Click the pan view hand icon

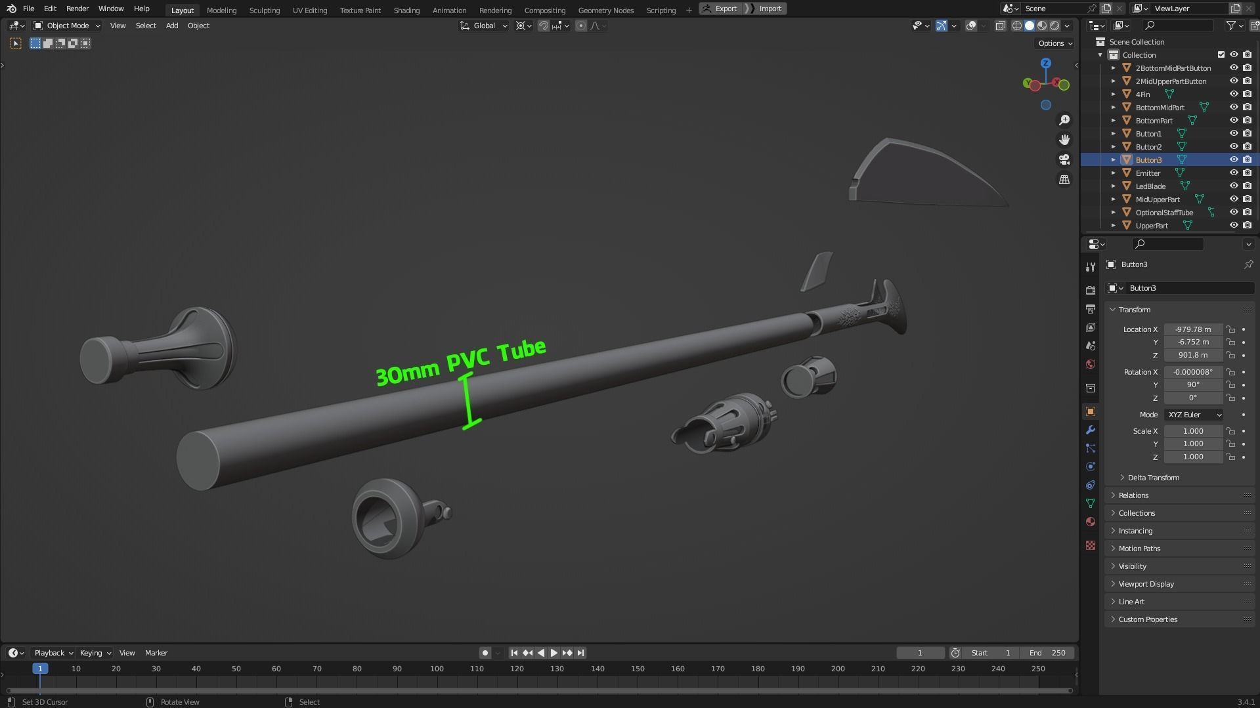tap(1064, 140)
